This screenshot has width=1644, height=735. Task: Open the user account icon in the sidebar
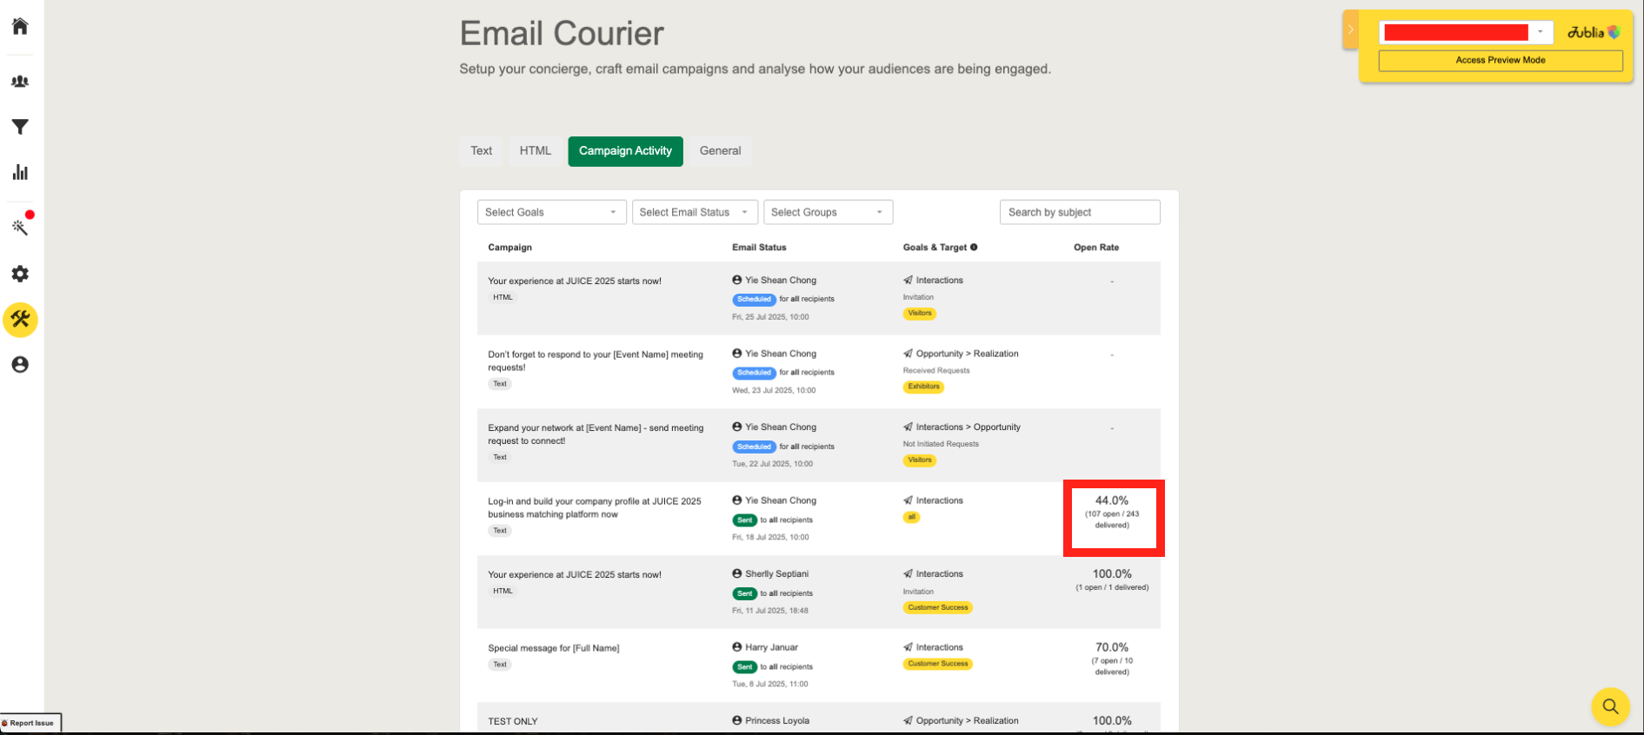tap(20, 365)
